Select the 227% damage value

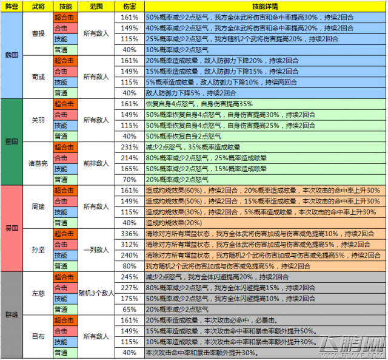point(130,288)
